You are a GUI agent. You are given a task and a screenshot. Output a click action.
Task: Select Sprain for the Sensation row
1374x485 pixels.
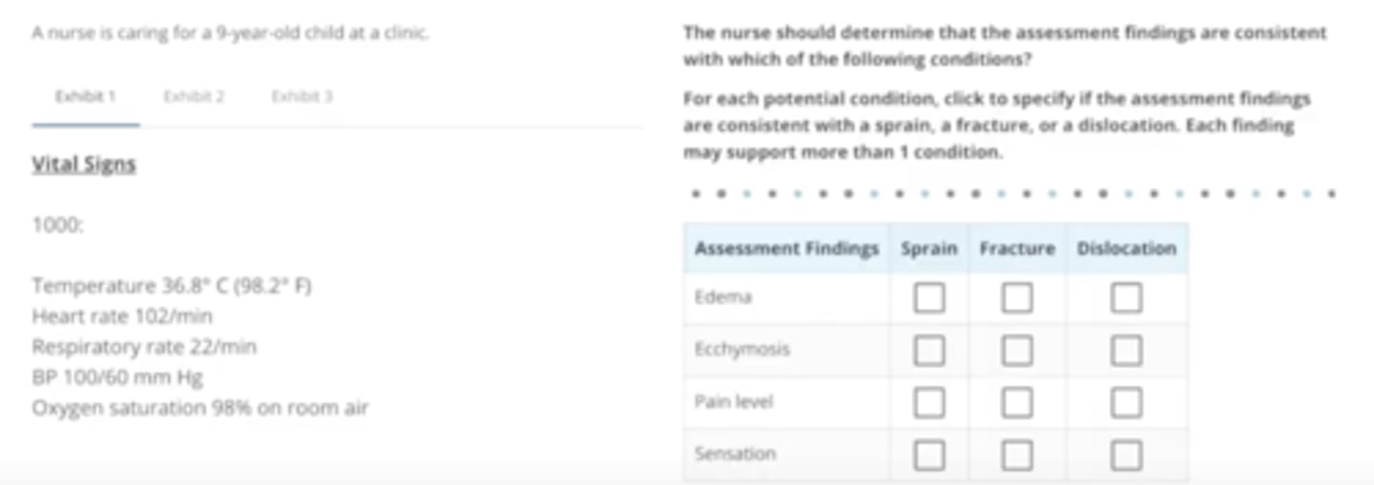pos(929,455)
